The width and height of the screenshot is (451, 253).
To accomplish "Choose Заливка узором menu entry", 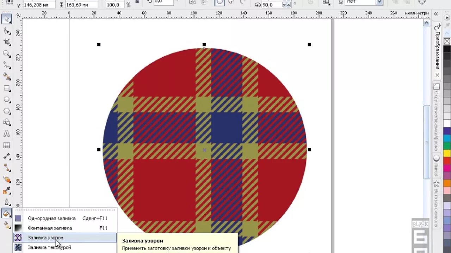I will click(64, 238).
